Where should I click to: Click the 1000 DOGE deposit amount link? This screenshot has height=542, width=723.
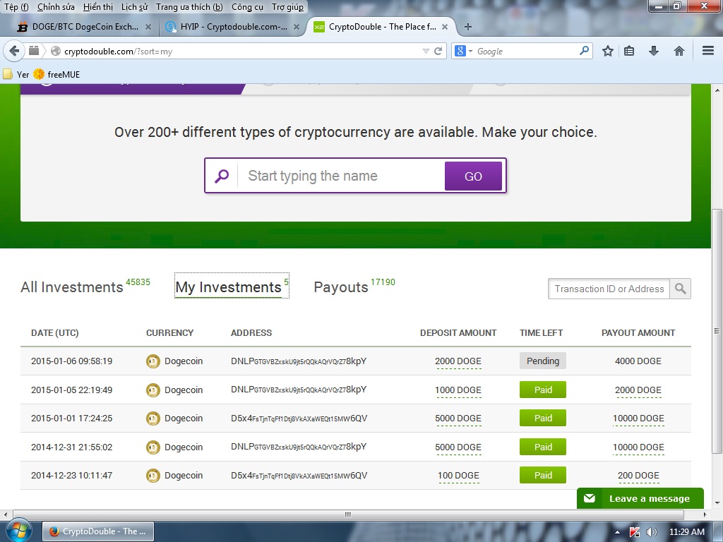pos(458,390)
